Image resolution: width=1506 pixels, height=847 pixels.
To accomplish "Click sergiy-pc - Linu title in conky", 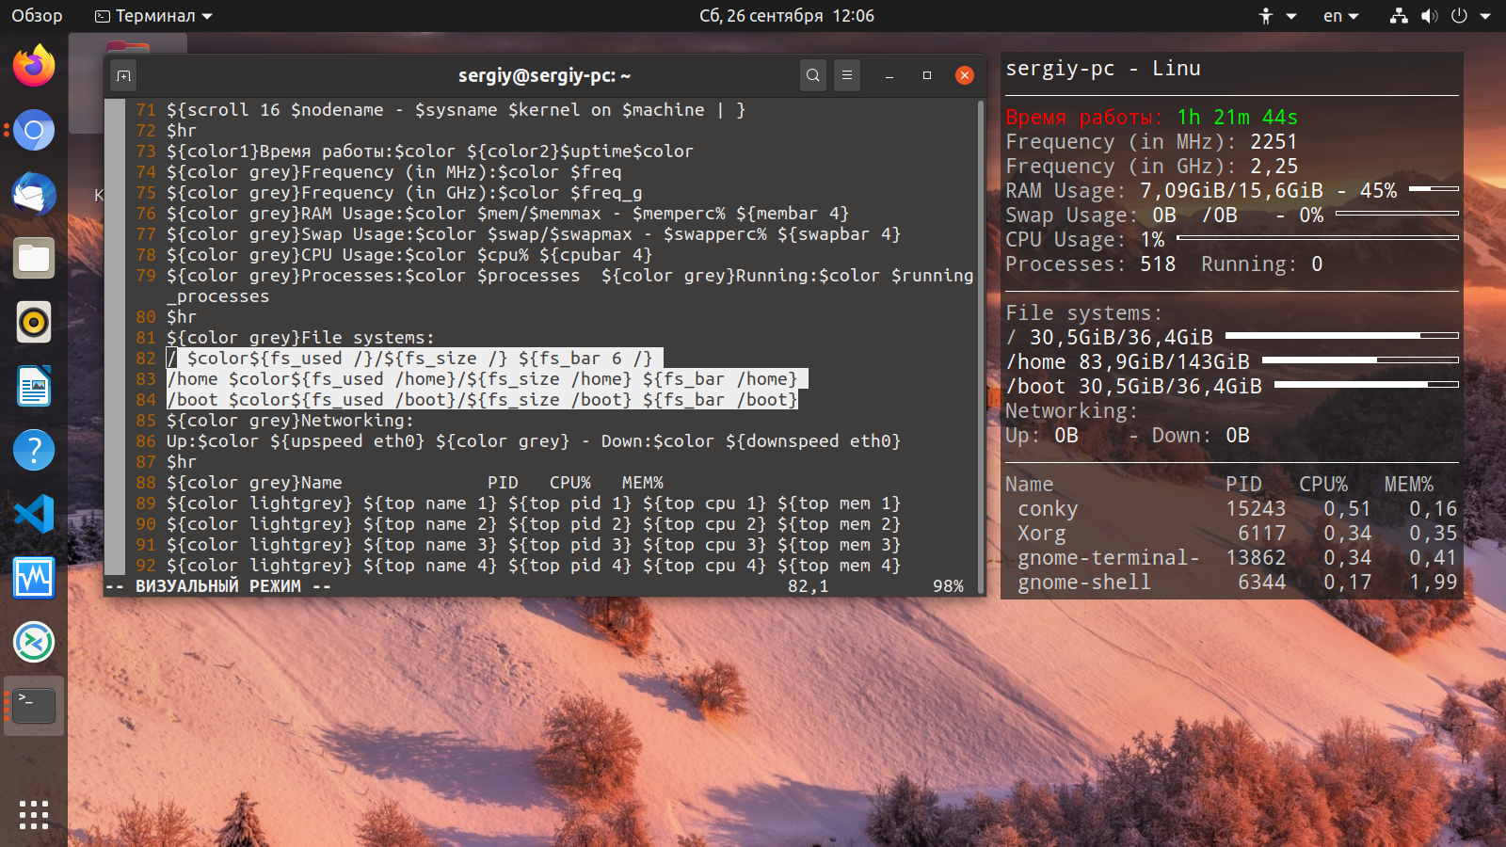I will tap(1102, 69).
